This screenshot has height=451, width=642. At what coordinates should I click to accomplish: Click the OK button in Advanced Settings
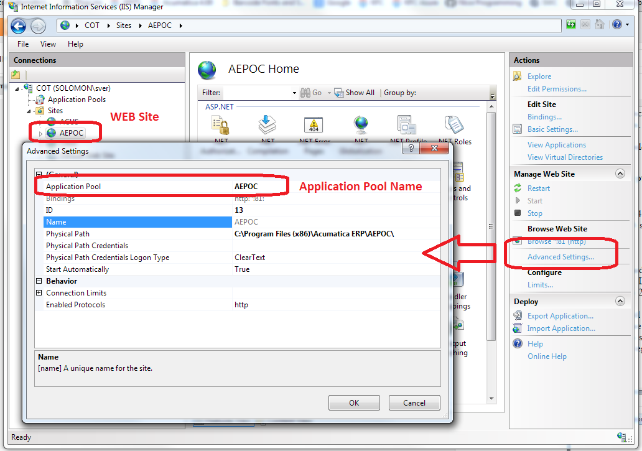point(354,402)
